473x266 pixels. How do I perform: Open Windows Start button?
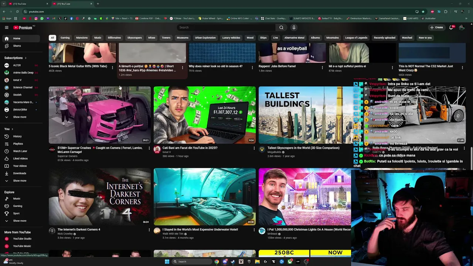167,262
